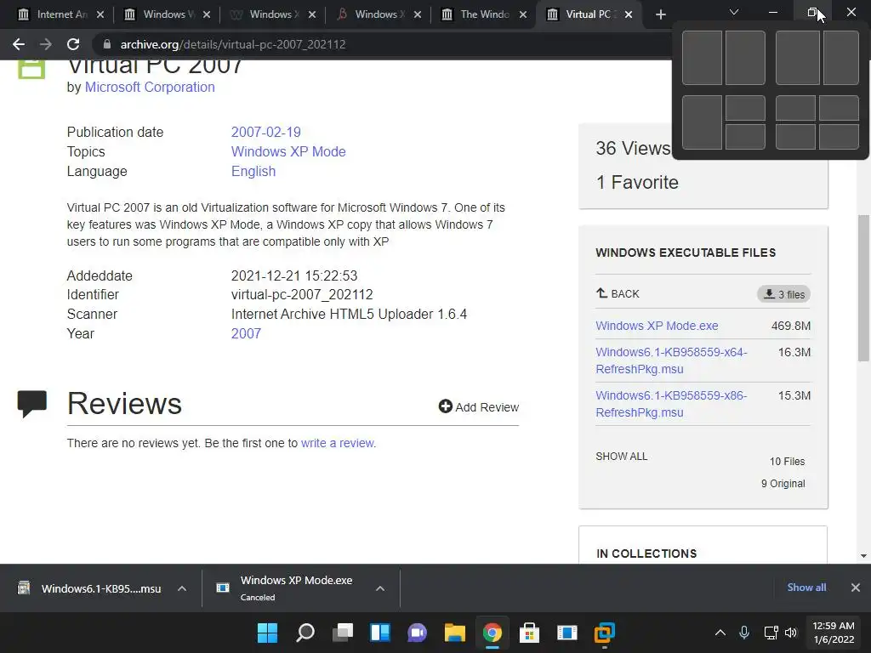Expand options for Windows6.1-KB95 msu download
Viewport: 871px width, 653px height.
click(x=182, y=588)
